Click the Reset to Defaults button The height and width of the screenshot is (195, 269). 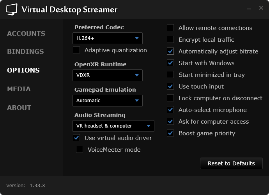(231, 163)
